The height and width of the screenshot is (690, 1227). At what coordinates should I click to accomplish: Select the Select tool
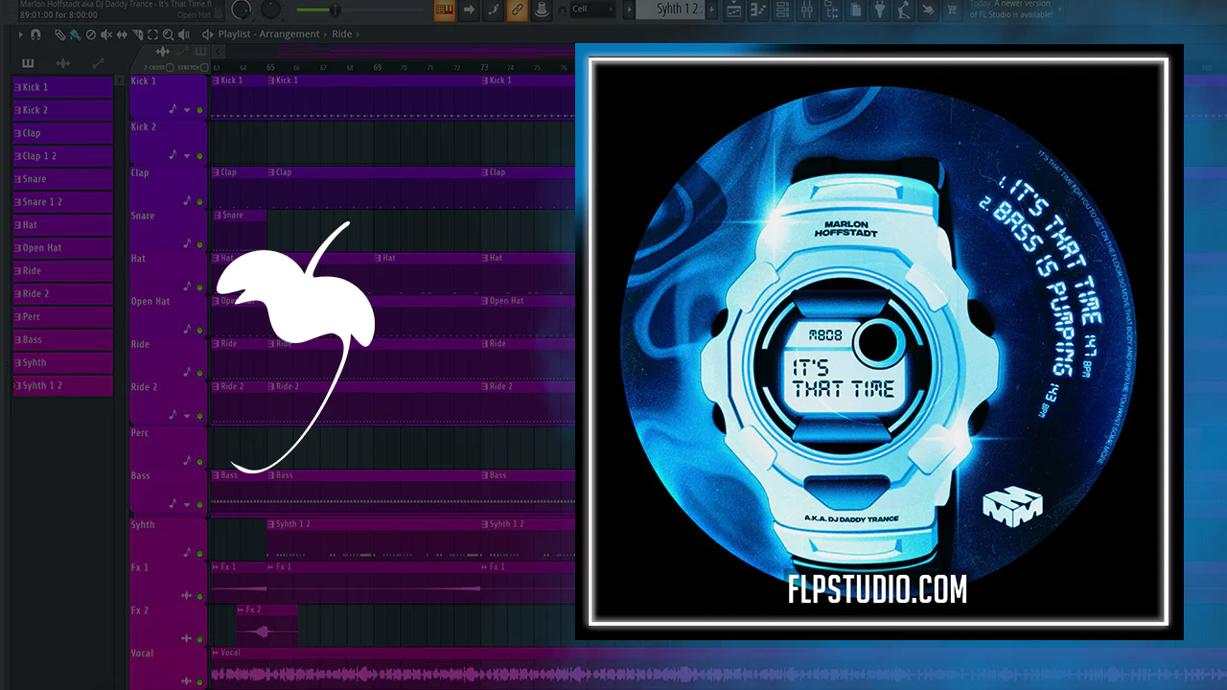click(x=151, y=34)
